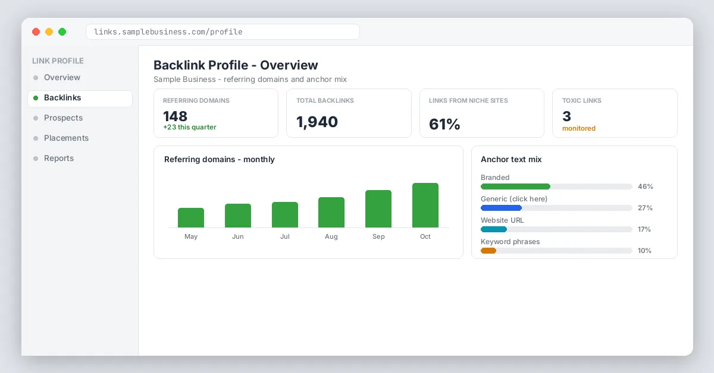Click the Keyword phrases progress bar
714x373 pixels.
click(556, 251)
